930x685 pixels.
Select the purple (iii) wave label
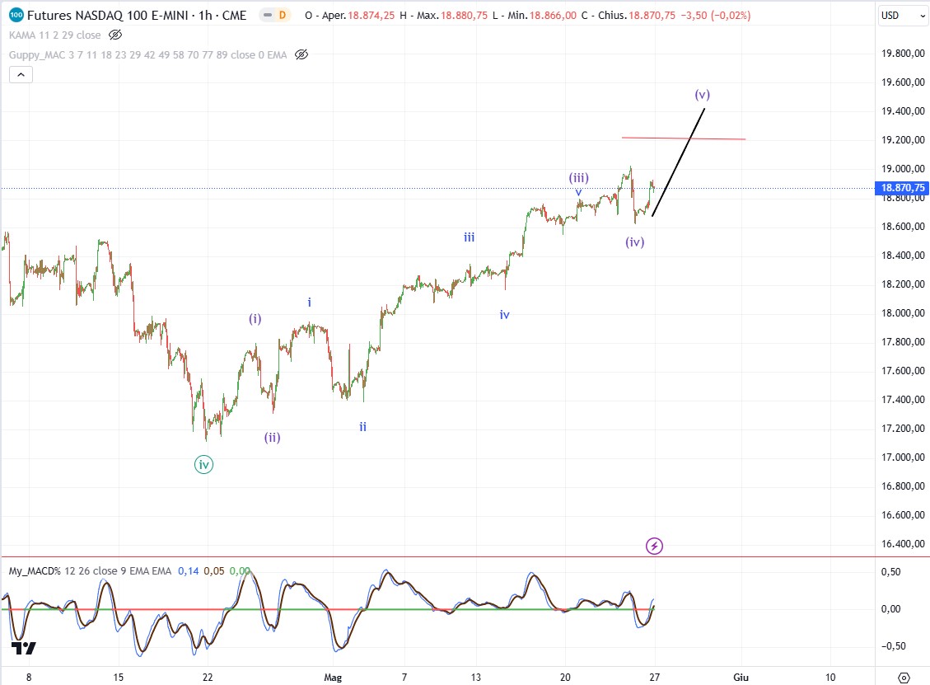point(579,177)
